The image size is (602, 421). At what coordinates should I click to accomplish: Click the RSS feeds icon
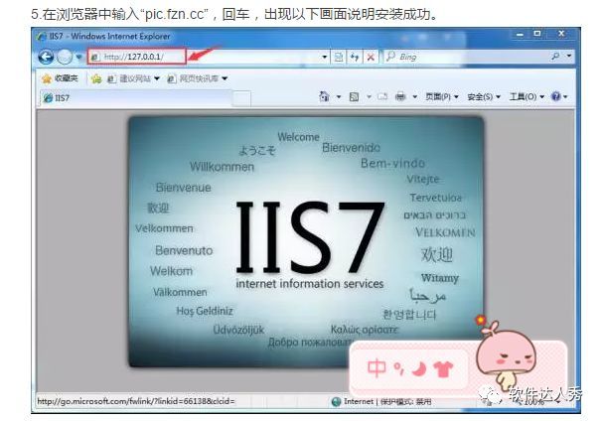coord(354,96)
